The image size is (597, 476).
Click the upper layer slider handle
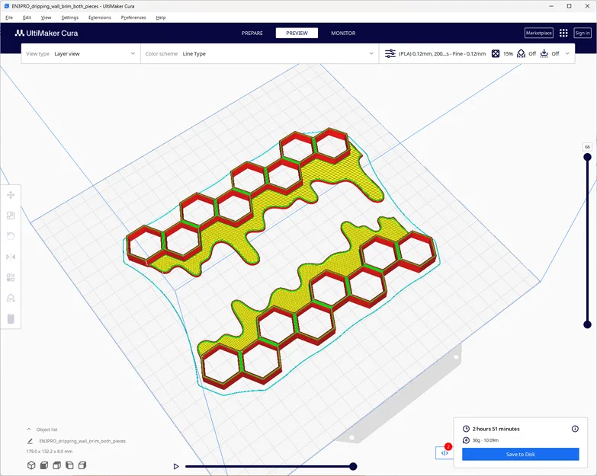pos(588,157)
